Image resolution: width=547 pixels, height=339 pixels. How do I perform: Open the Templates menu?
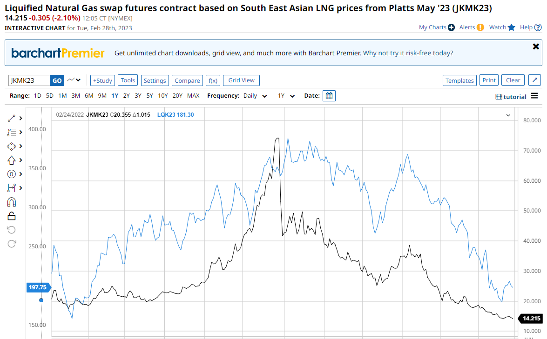point(459,80)
